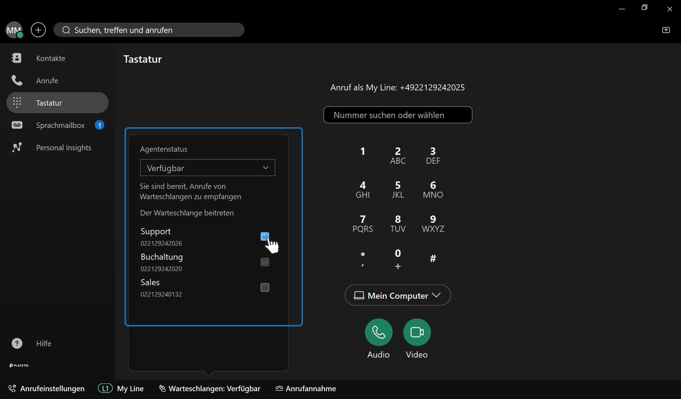Open the Hilfe question mark icon
This screenshot has width=681, height=399.
click(x=17, y=343)
